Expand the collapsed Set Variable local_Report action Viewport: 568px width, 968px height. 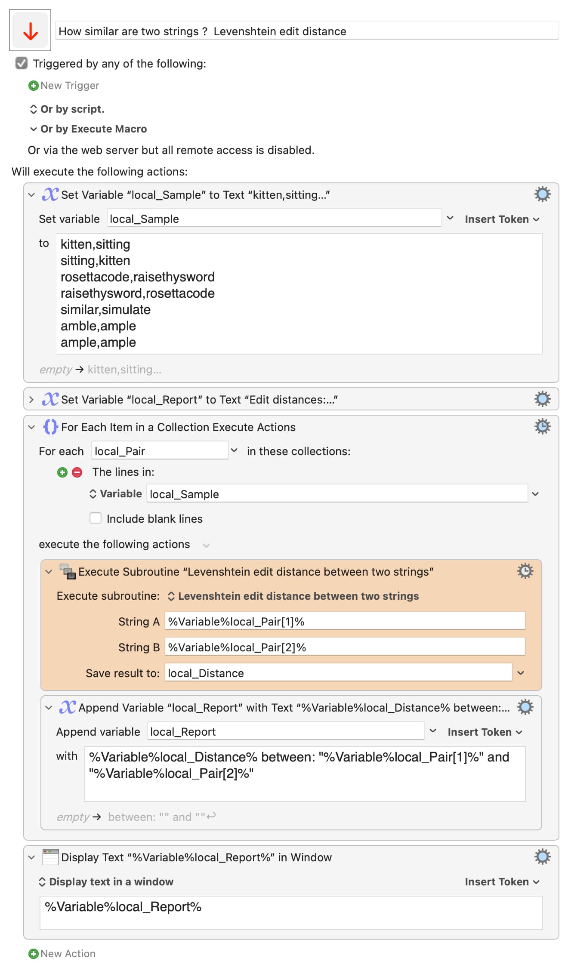(31, 400)
